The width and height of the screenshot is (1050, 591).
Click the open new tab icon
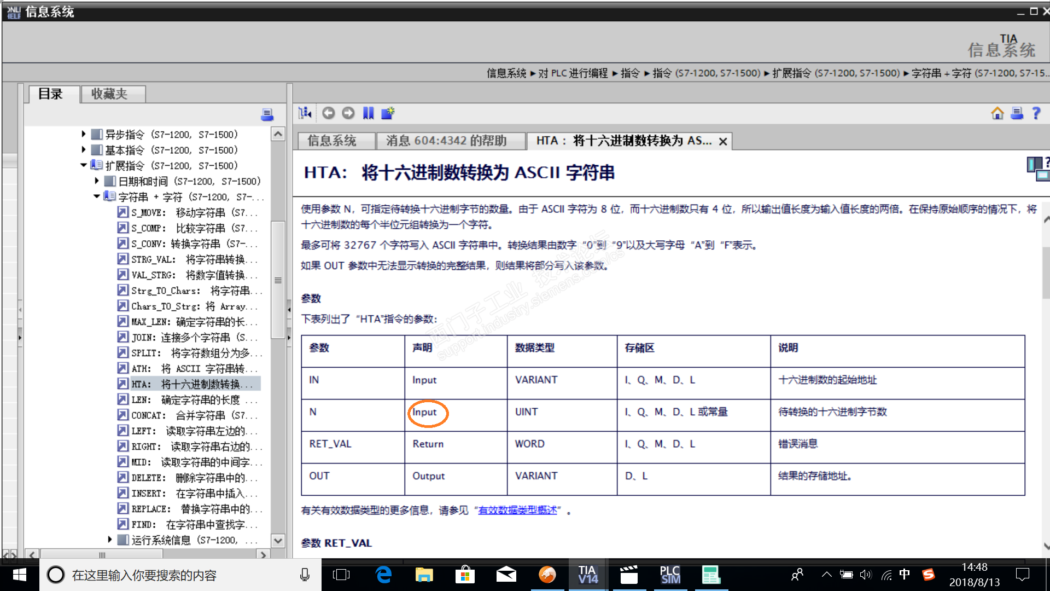click(x=388, y=113)
